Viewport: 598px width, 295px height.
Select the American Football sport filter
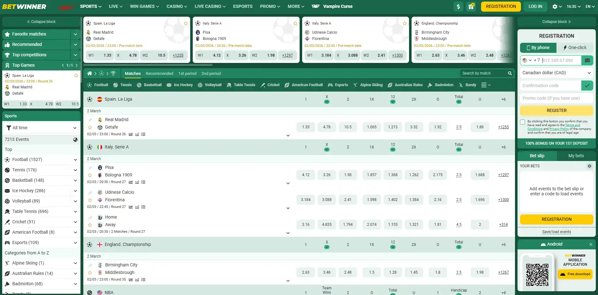tap(303, 85)
